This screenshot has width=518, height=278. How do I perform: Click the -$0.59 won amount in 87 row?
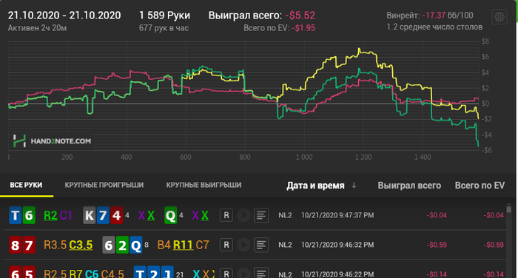point(437,245)
